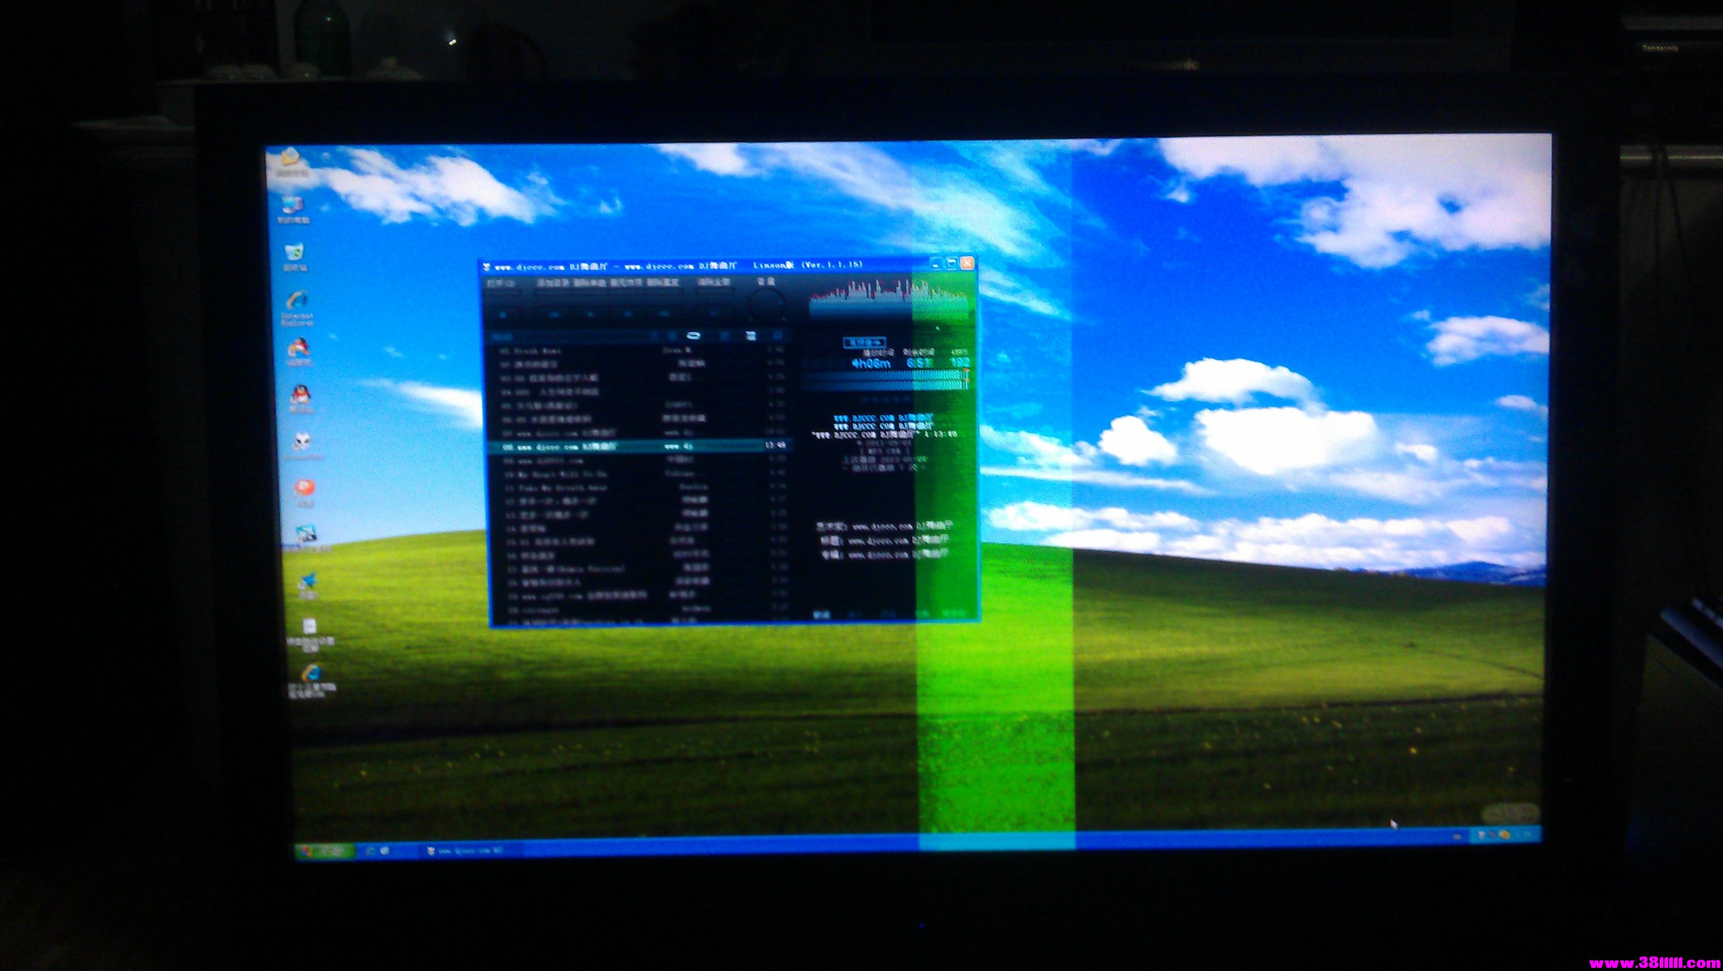Open the Windows Start button
1723x971 pixels.
click(x=326, y=851)
